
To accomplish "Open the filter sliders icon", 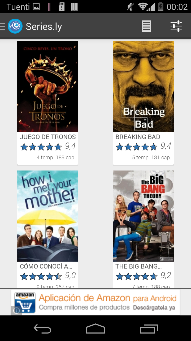I will 176,26.
